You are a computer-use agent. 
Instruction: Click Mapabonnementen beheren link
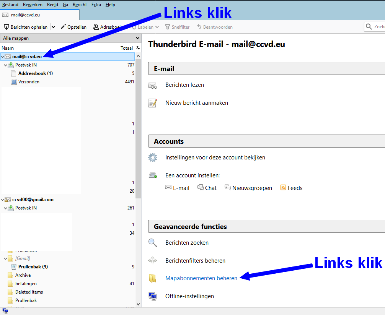(x=201, y=278)
